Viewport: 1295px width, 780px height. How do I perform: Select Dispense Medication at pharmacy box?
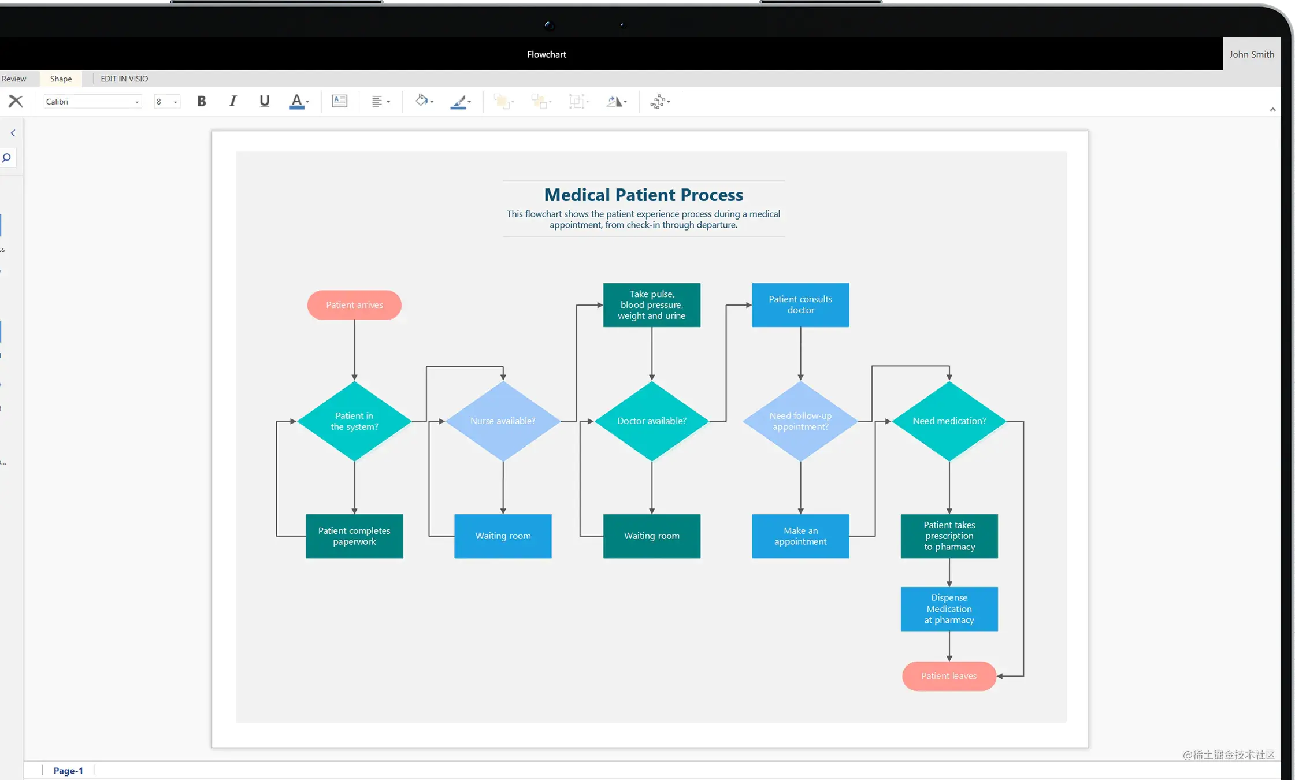click(949, 609)
